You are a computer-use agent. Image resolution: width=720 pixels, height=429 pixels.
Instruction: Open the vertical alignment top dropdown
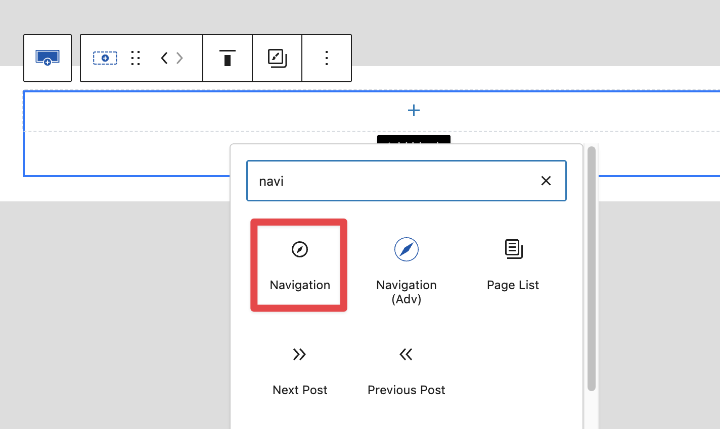[x=228, y=58]
